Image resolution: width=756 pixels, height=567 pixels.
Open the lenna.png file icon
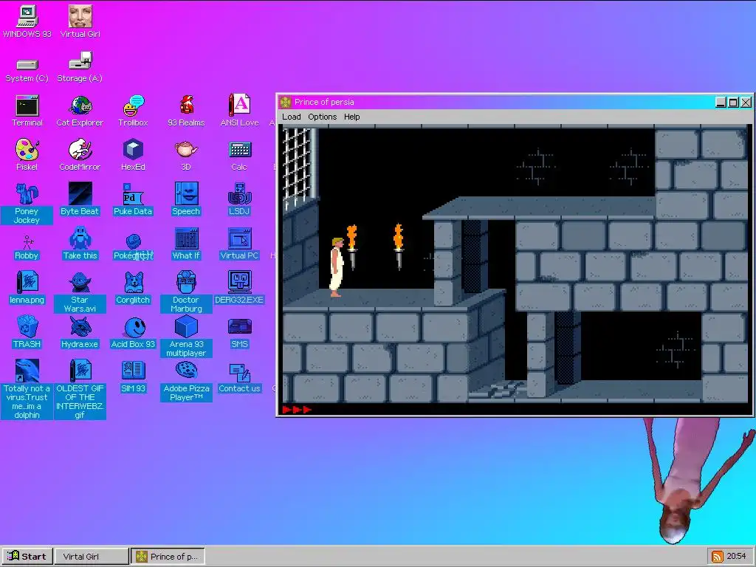27,288
